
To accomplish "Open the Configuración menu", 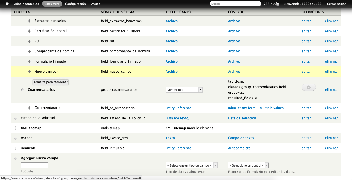I will pos(75,4).
